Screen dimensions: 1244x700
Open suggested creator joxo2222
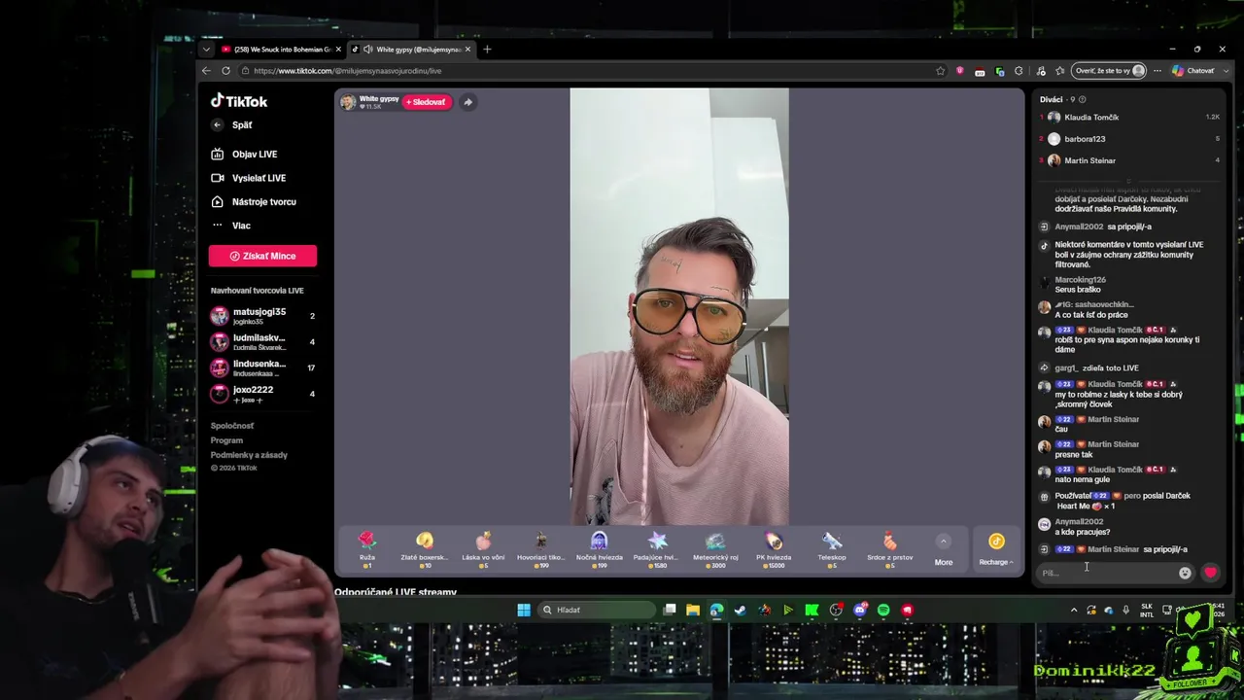coord(262,394)
